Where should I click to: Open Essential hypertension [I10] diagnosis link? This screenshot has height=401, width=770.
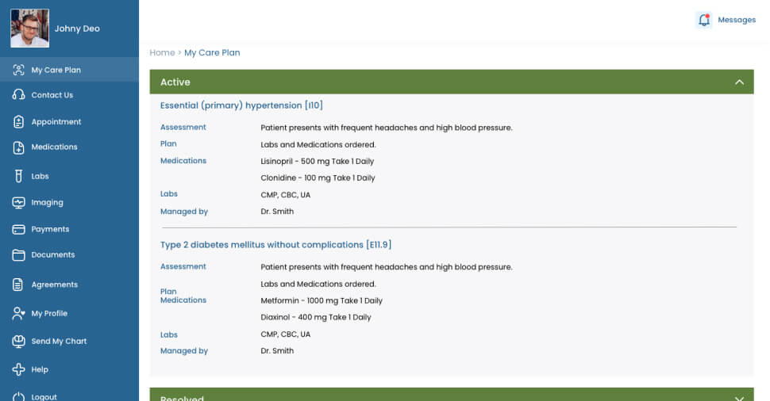[x=241, y=105]
